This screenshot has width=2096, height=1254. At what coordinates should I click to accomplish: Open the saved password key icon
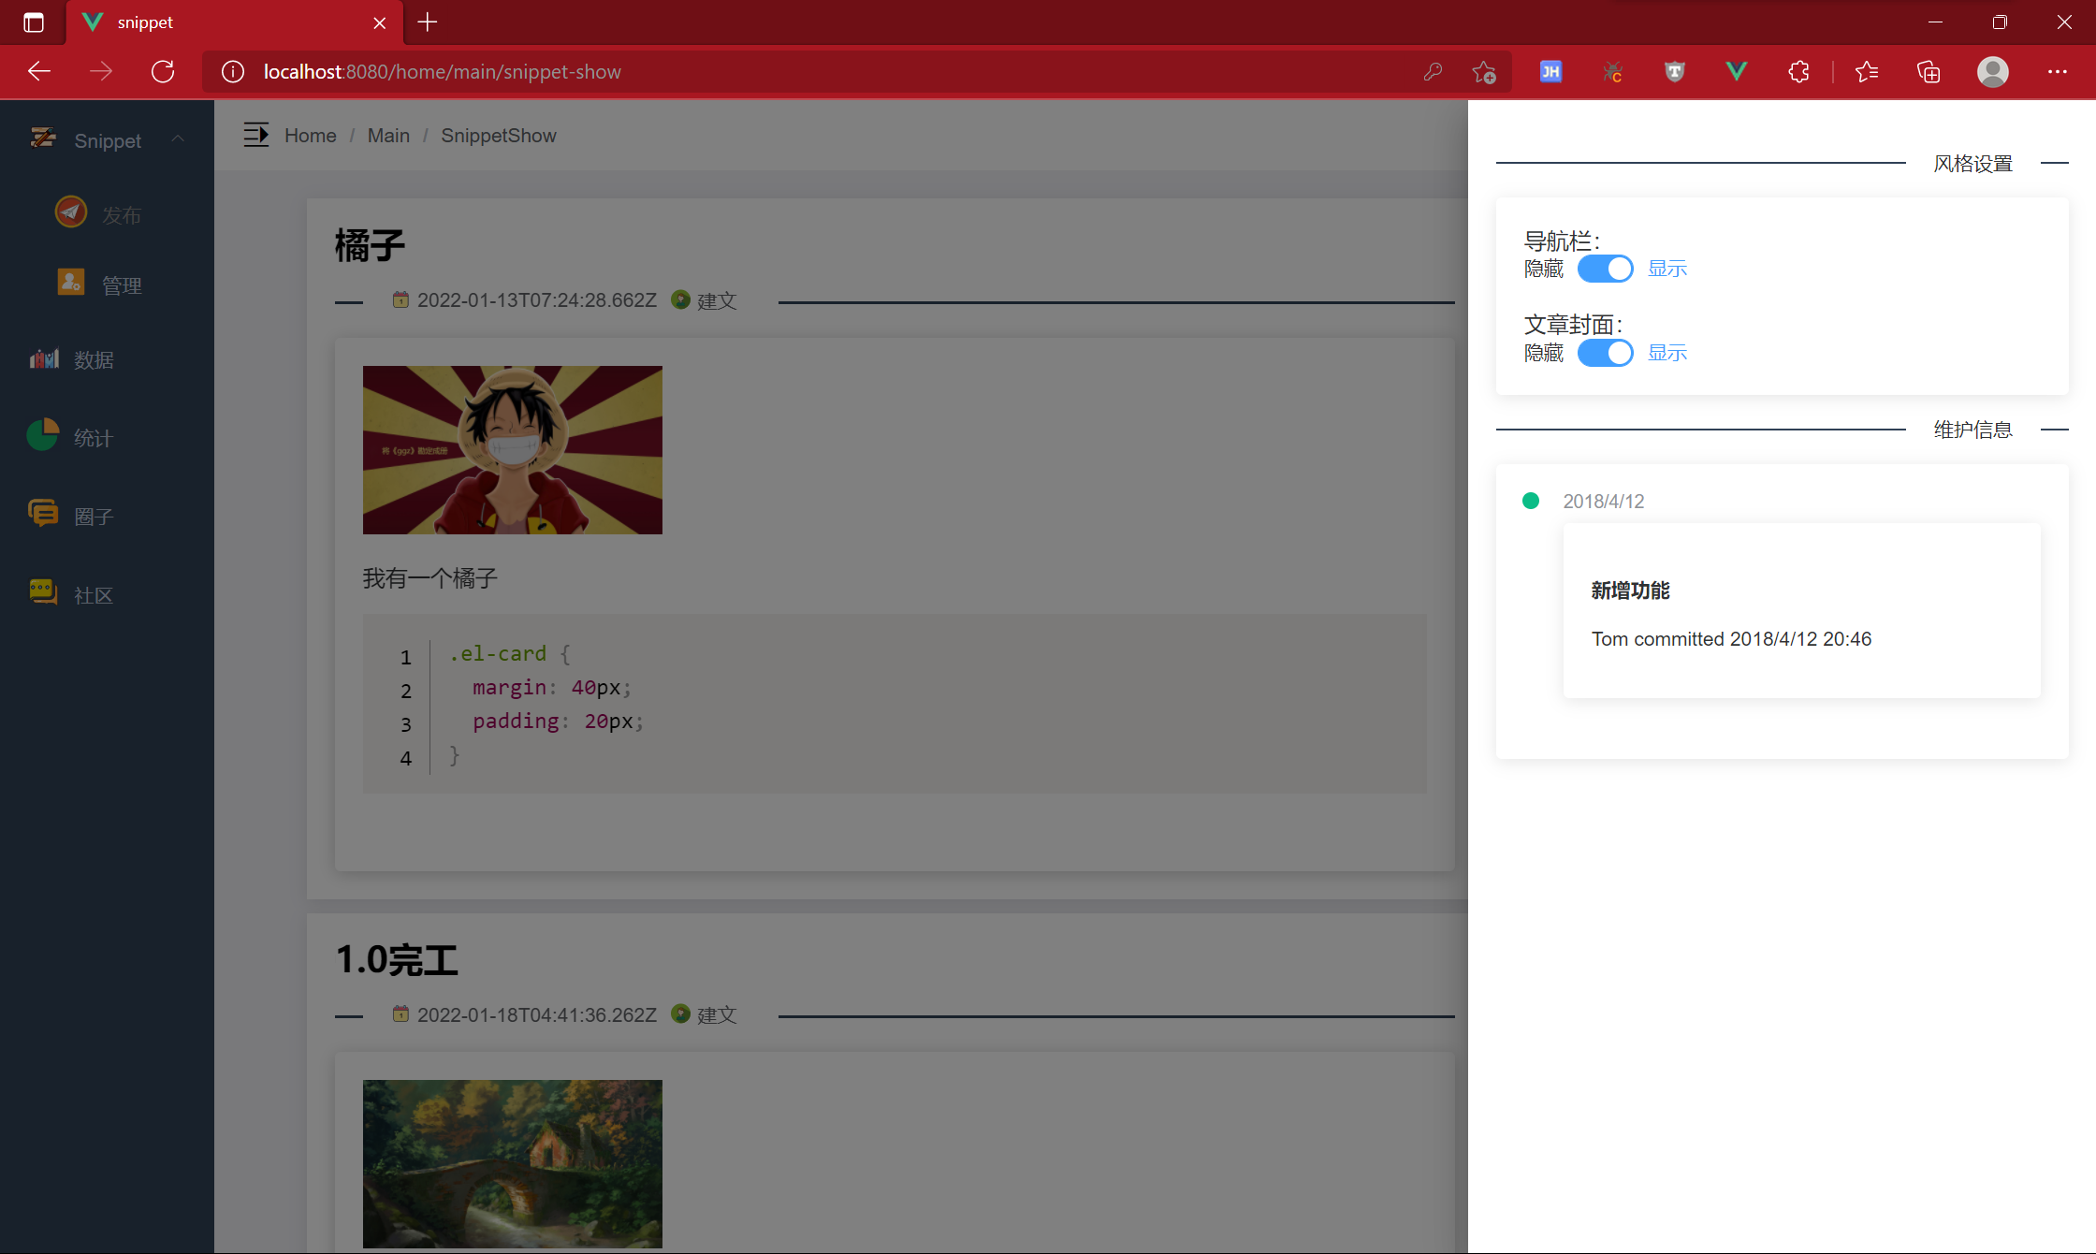click(1433, 72)
